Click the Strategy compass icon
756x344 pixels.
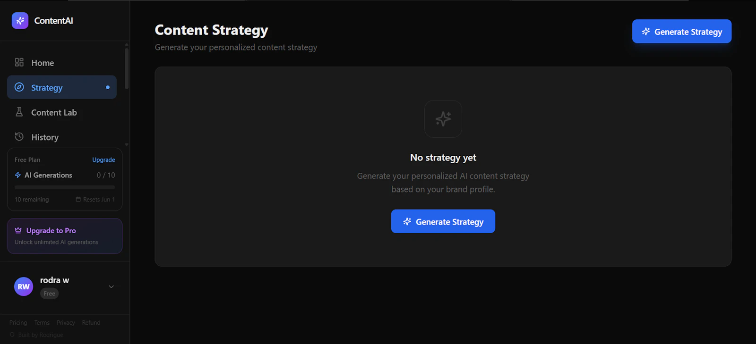pos(19,87)
